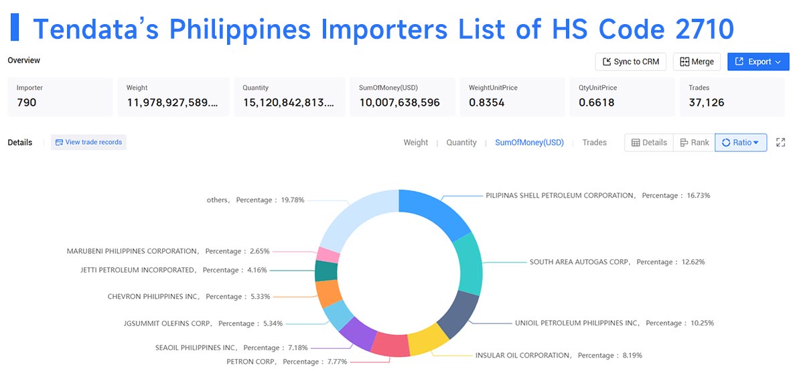Click the Importer 790 summary card
This screenshot has width=797, height=373.
(60, 96)
